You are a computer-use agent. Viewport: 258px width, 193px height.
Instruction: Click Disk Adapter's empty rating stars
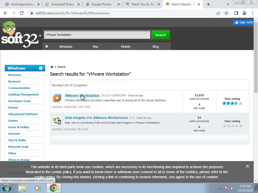(232, 126)
